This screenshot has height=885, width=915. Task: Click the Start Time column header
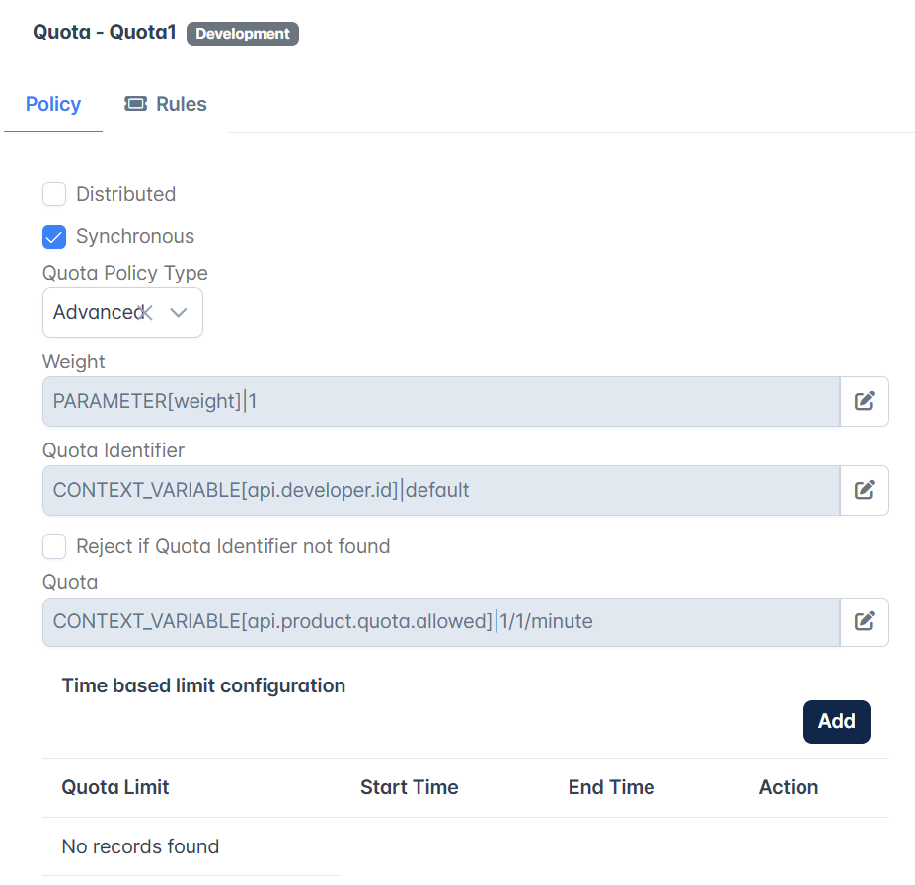[x=409, y=787]
